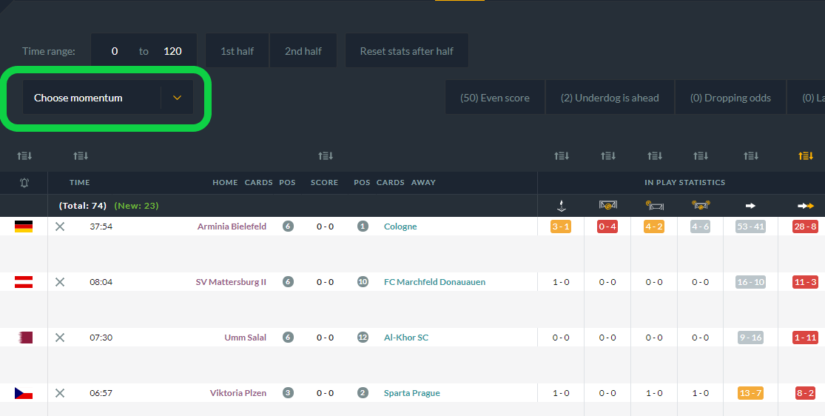Click the orange 4 - 2 stat cell
The image size is (825, 416).
click(x=654, y=227)
